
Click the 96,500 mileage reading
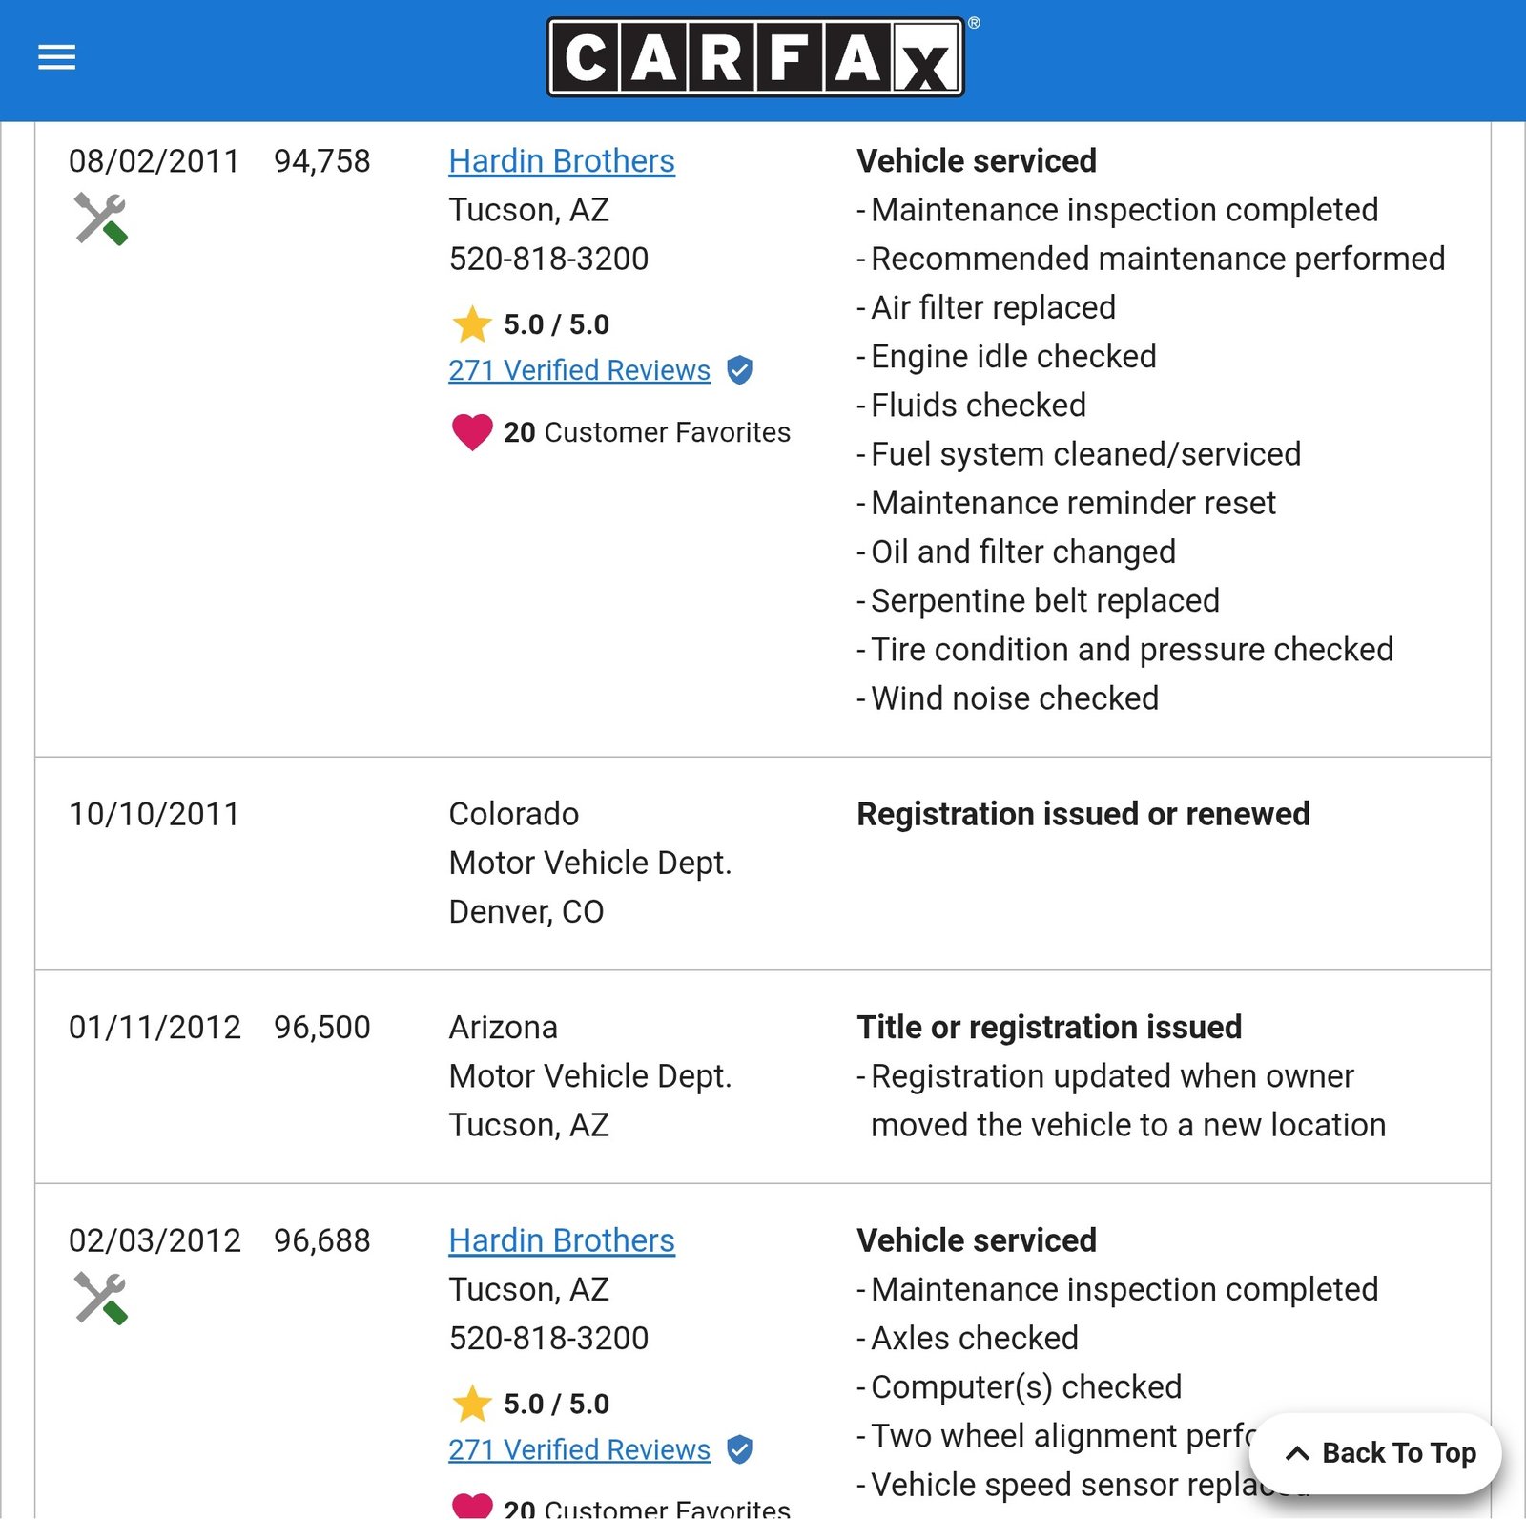[x=322, y=1027]
